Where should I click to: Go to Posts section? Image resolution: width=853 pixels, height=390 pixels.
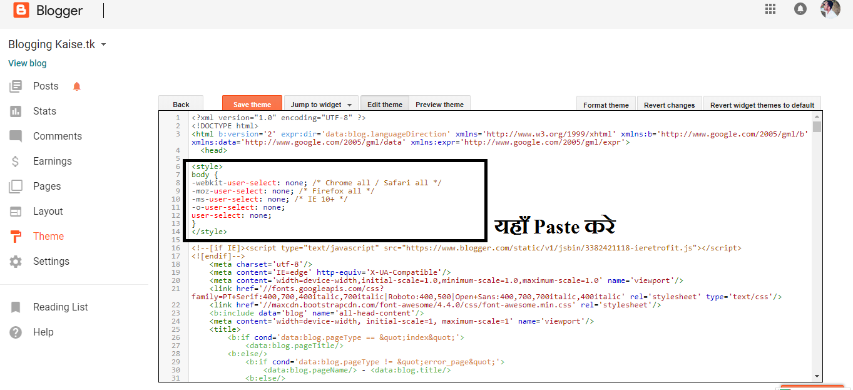coord(46,86)
